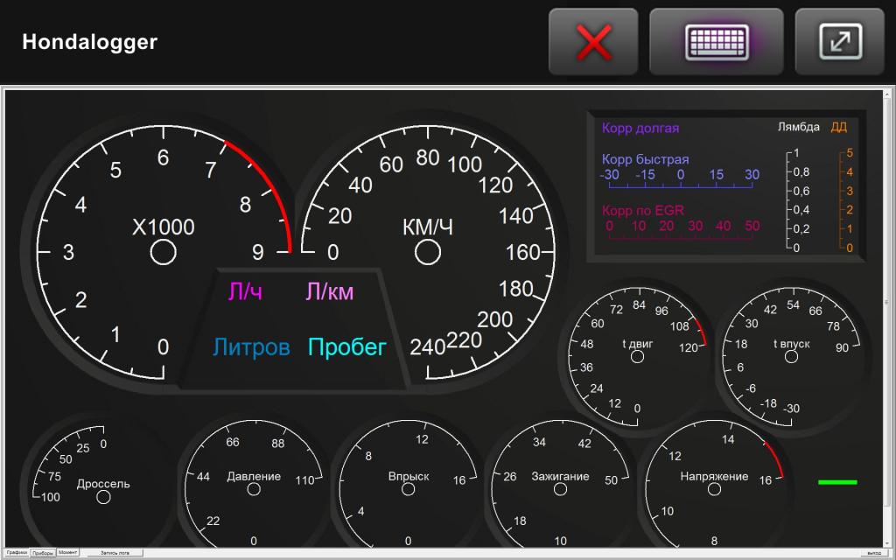896x560 pixels.
Task: Click the Пробег mileage label
Action: point(347,347)
